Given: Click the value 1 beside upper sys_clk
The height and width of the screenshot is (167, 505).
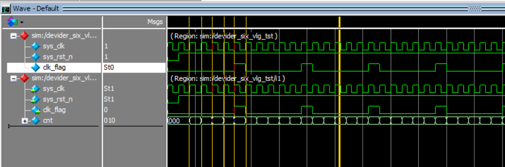Looking at the screenshot, I should click(106, 46).
